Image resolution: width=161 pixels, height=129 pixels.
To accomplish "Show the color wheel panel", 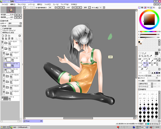I will [x=140, y=8].
